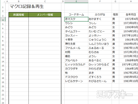Select column F header
This screenshot has width=138, height=104.
(100, 1)
